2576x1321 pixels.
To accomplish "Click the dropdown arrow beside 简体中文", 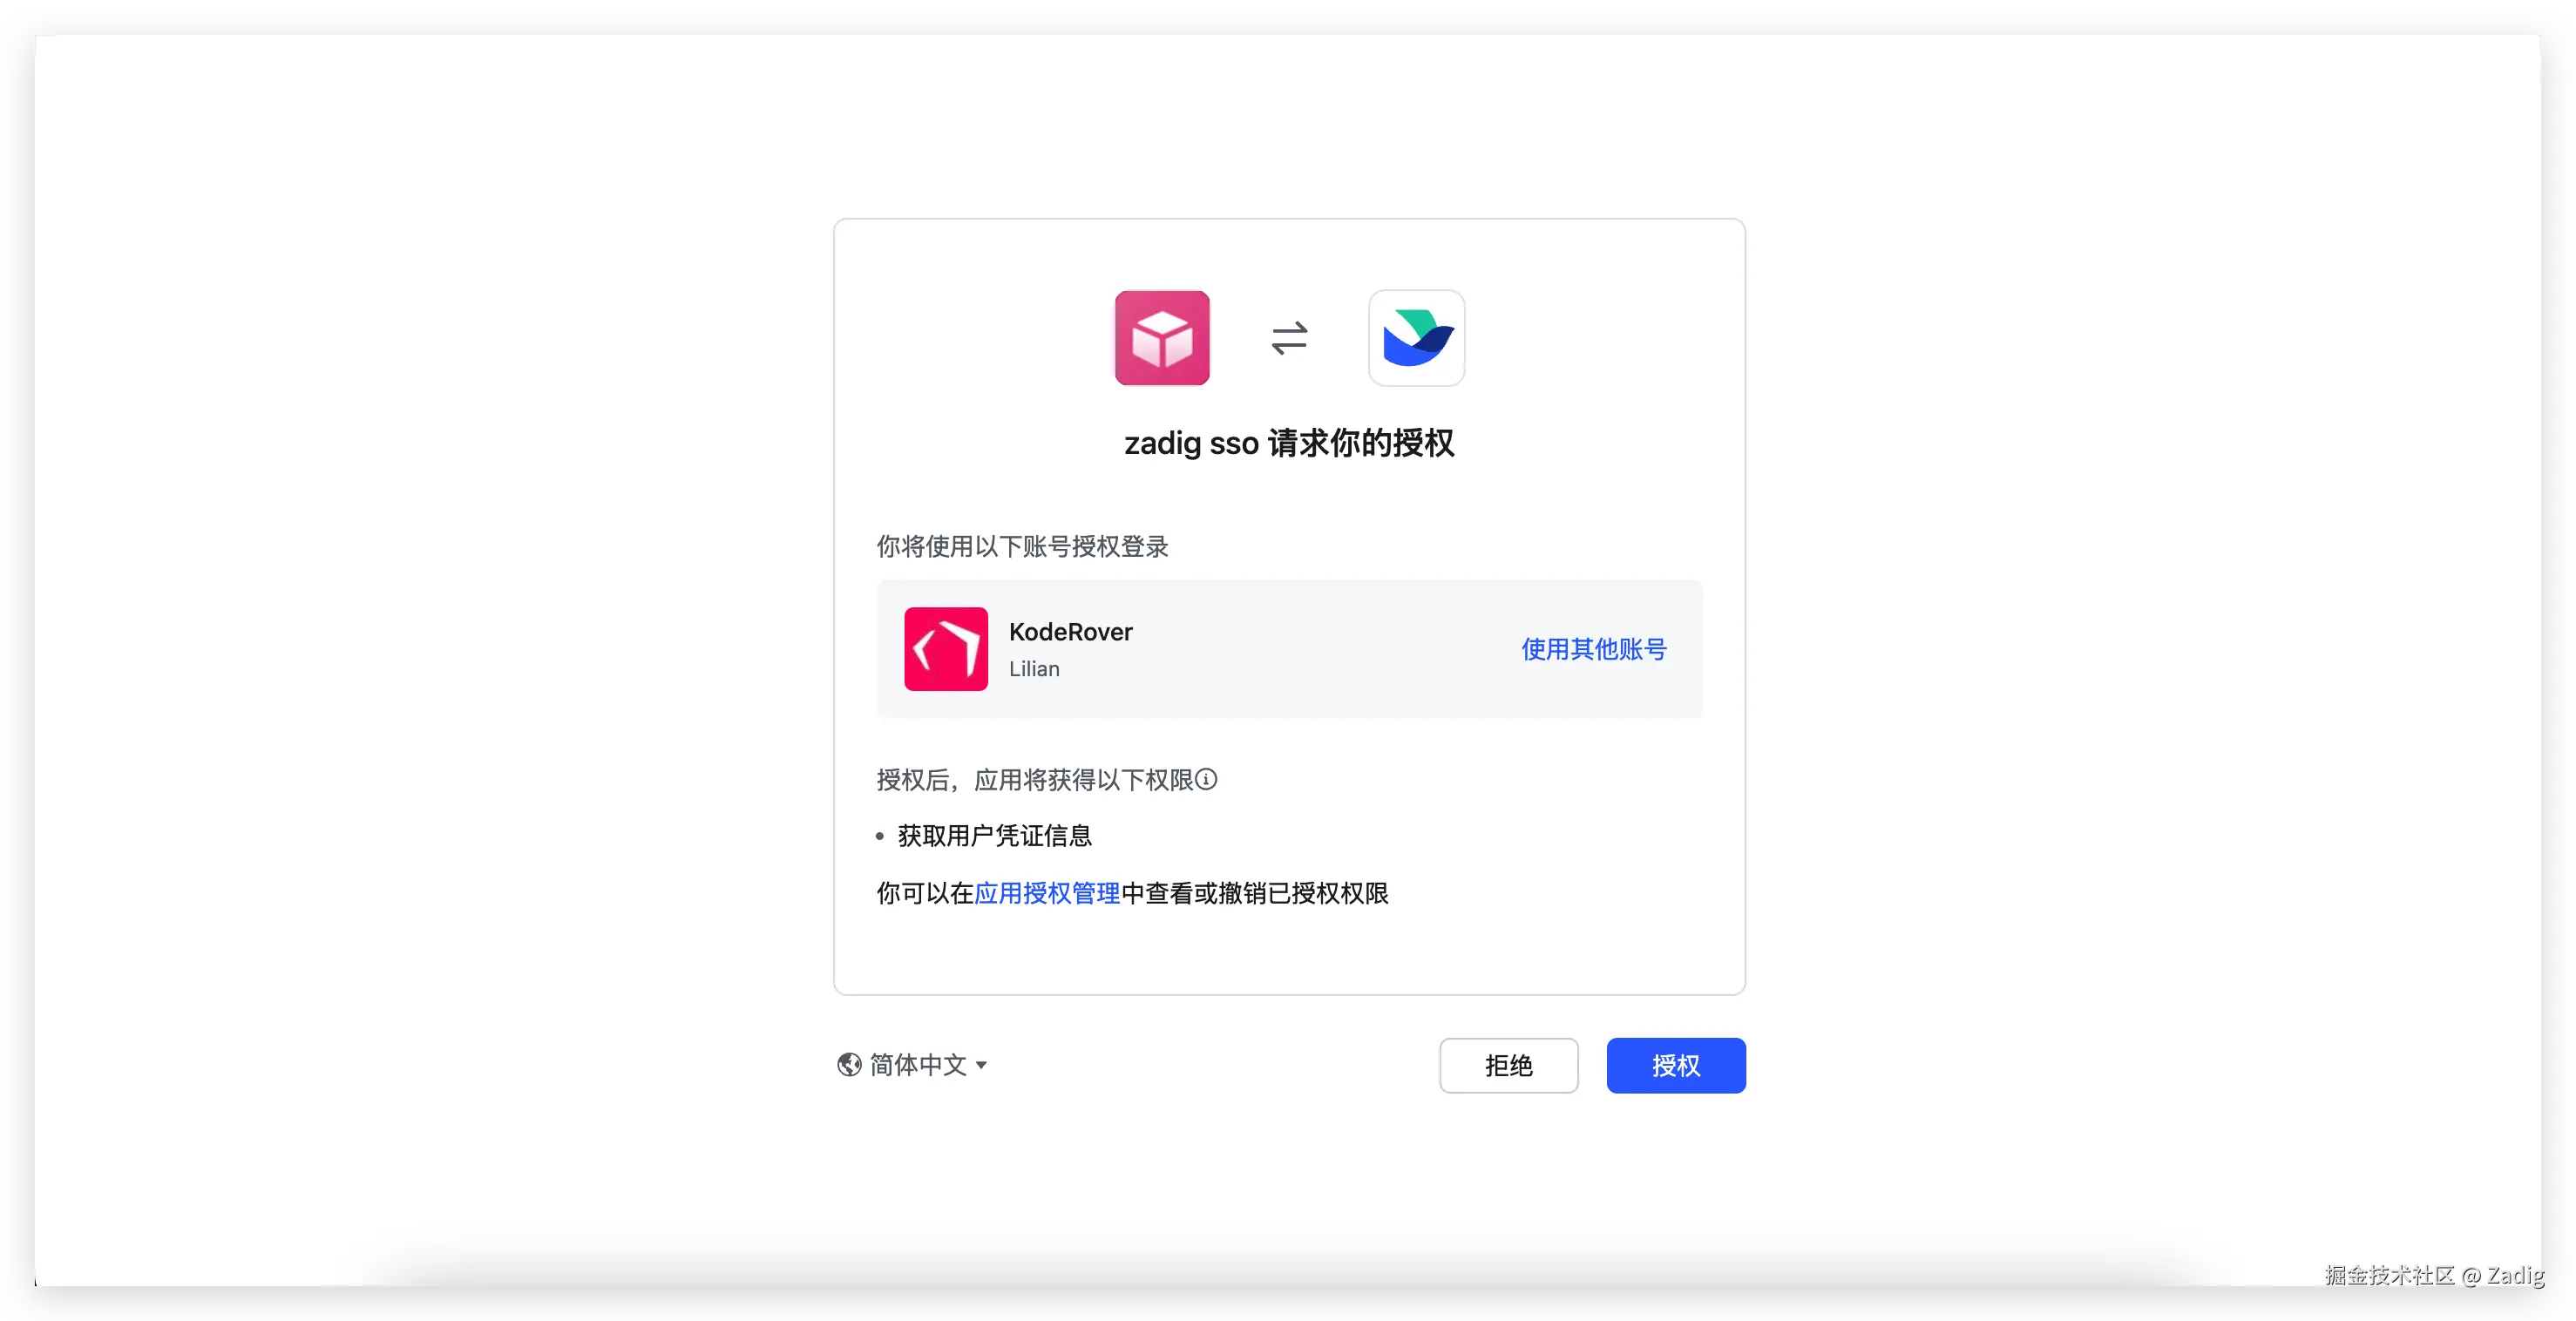I will coord(981,1066).
